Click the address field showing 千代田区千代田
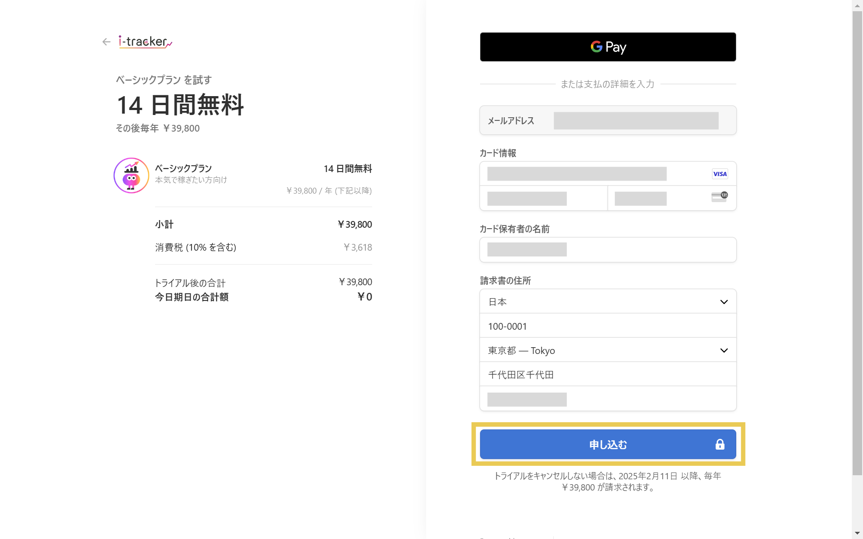The height and width of the screenshot is (539, 863). (608, 375)
